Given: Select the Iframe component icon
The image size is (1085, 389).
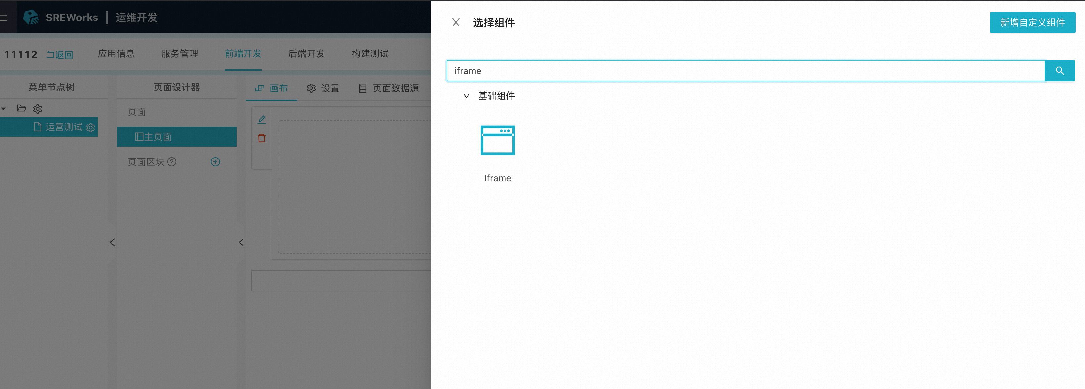Looking at the screenshot, I should click(498, 141).
